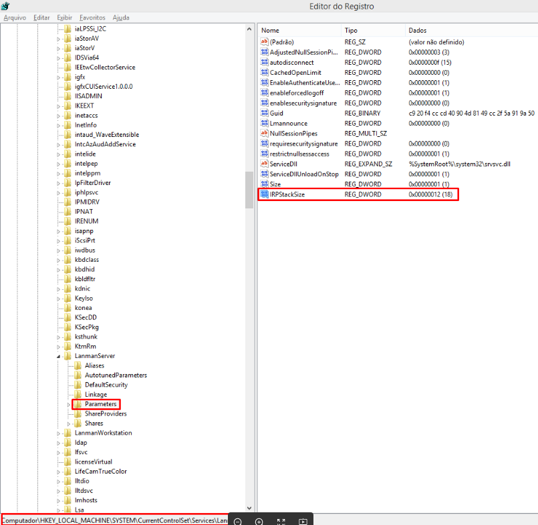The width and height of the screenshot is (538, 525).
Task: Click the fullscreen expand icon in overlay
Action: coord(281,521)
